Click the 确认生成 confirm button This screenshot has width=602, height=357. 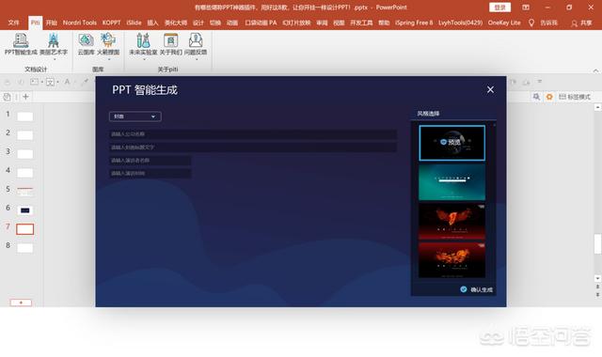coord(477,289)
